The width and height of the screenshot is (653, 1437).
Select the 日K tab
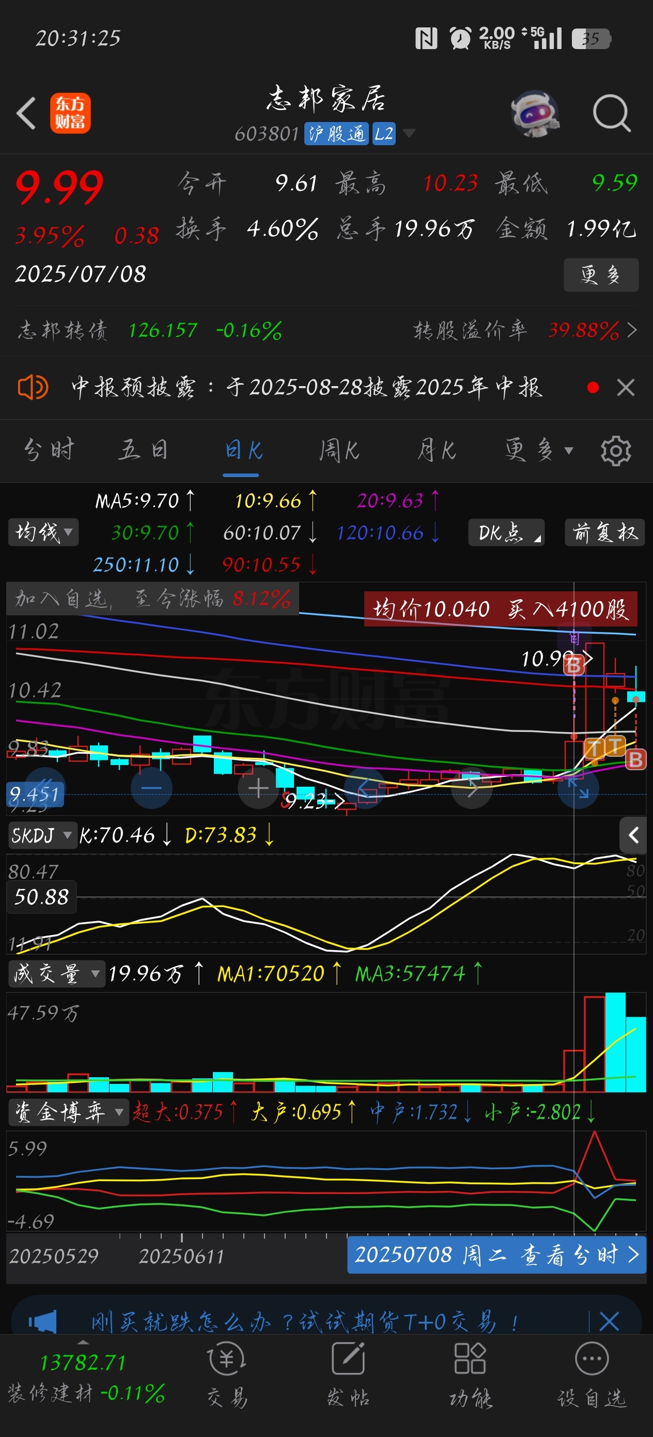tap(243, 450)
